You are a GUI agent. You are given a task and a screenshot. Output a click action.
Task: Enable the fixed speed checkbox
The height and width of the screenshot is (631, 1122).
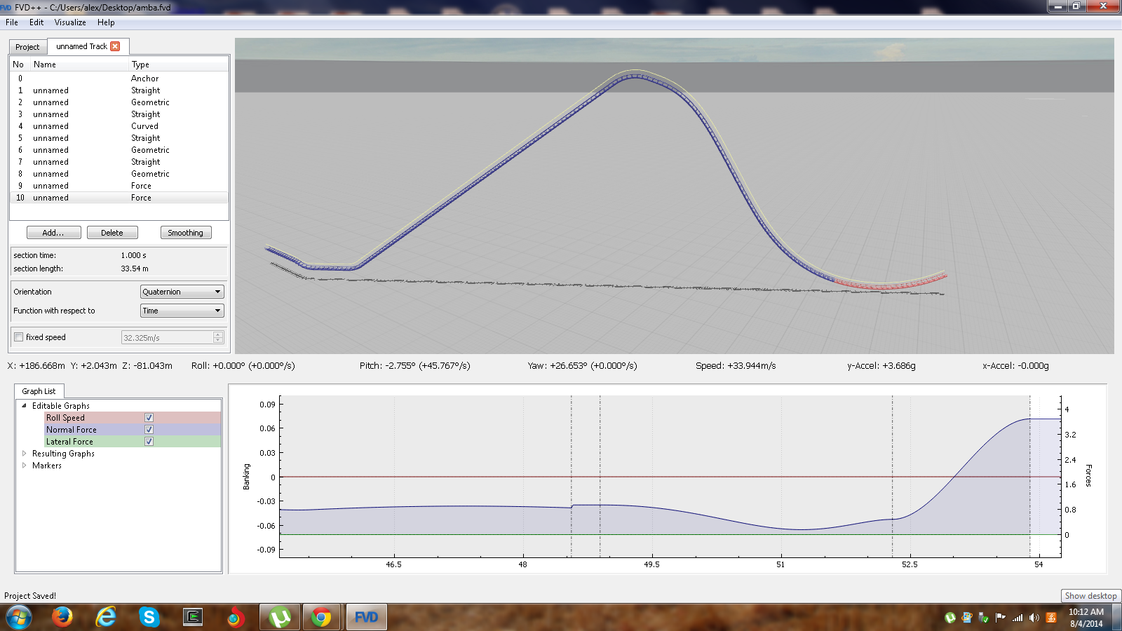[x=19, y=337]
